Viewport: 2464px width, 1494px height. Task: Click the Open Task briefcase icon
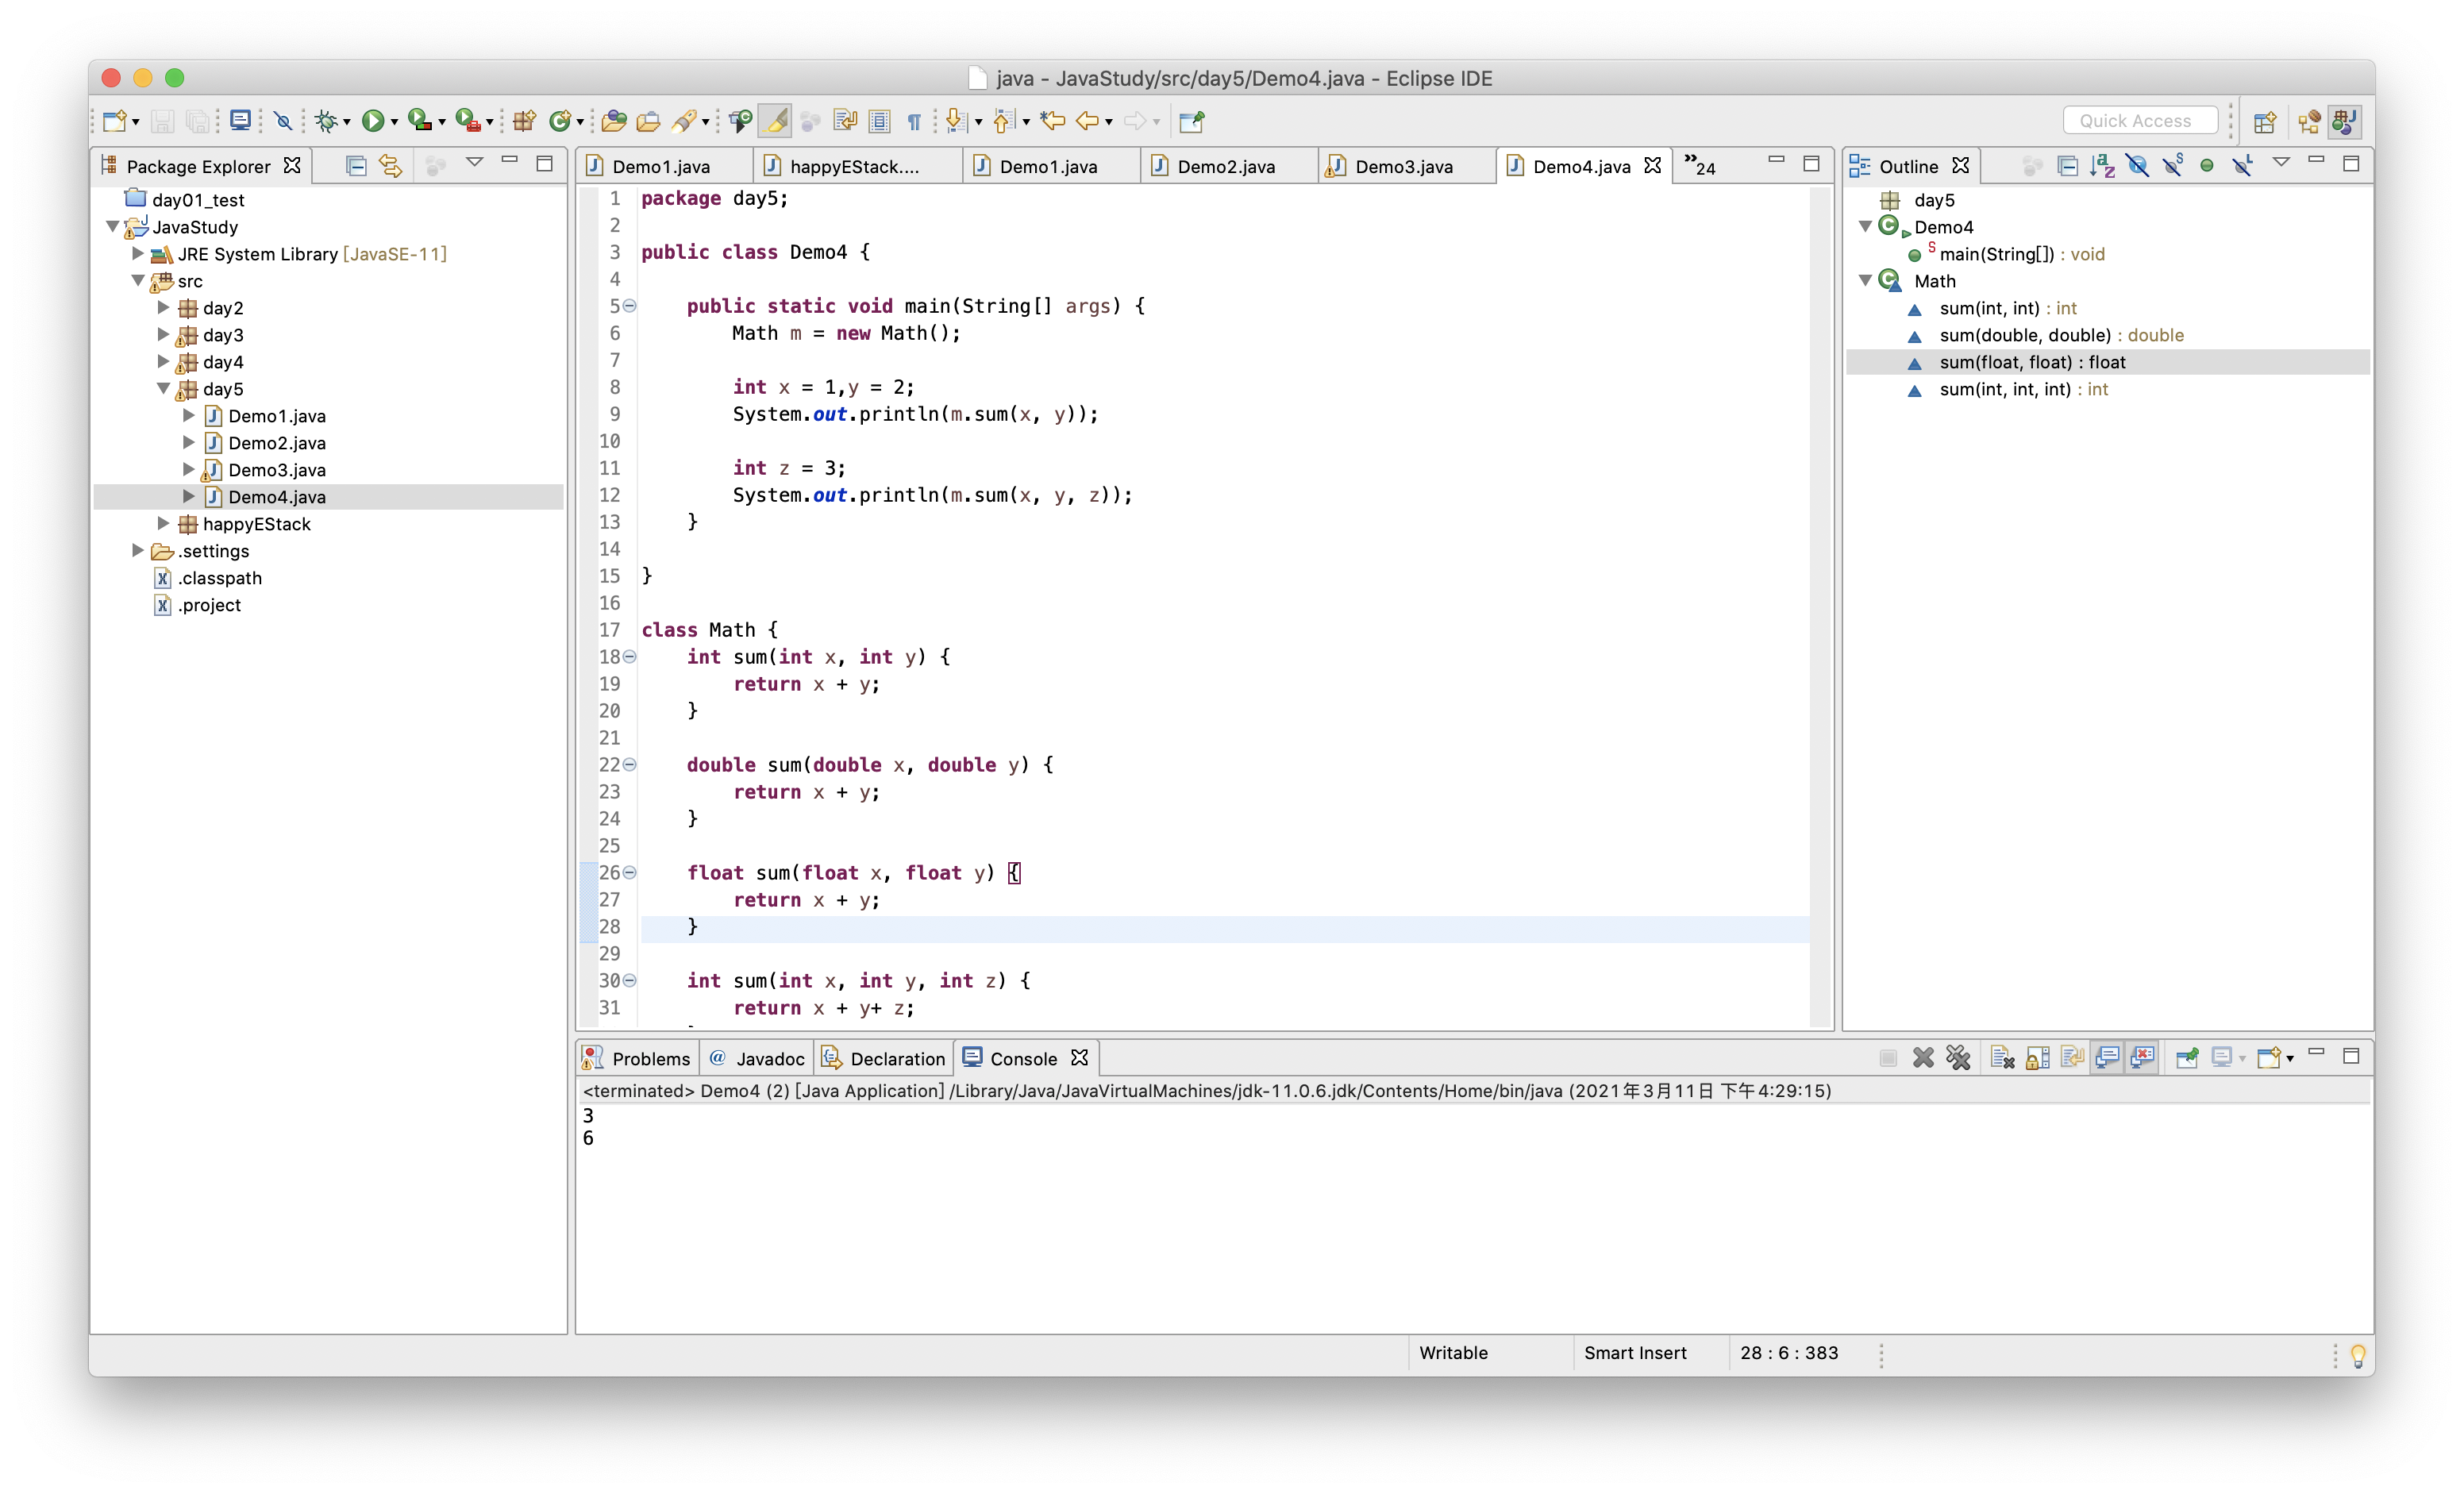click(x=648, y=121)
